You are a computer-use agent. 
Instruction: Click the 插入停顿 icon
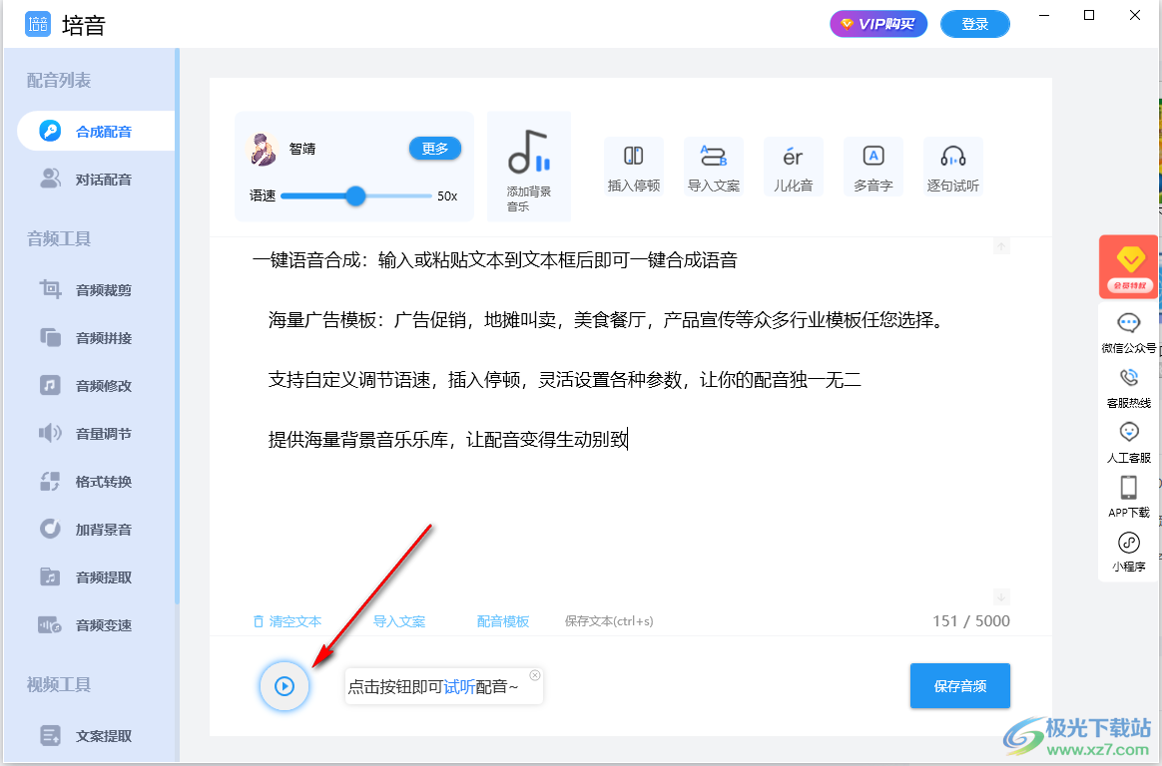[634, 168]
